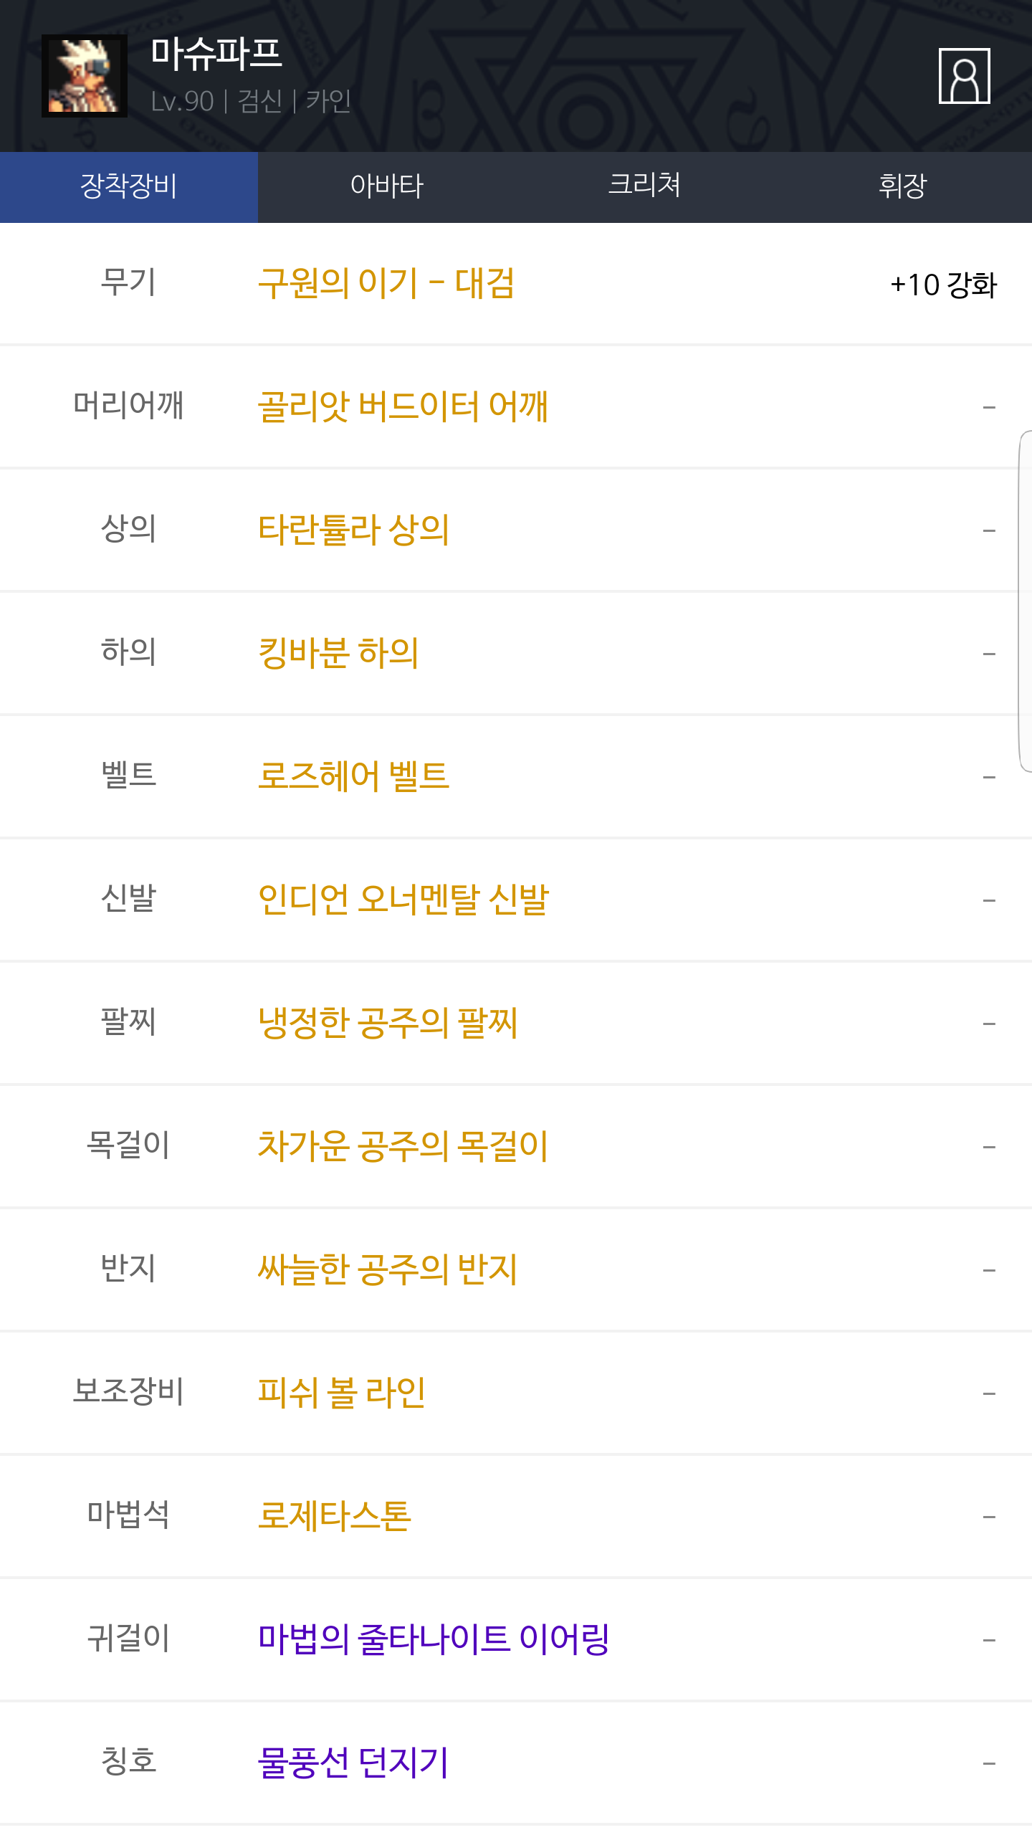1032x1835 pixels.
Task: Tap the 타란튤라 상의 item link
Action: click(x=353, y=530)
